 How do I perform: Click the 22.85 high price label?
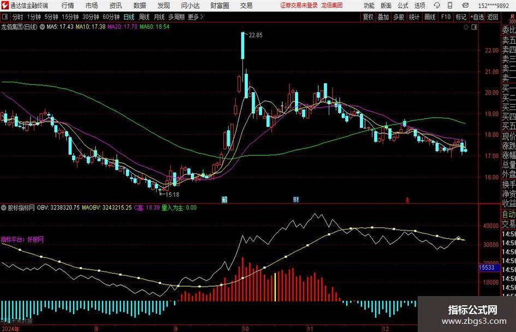pos(256,35)
